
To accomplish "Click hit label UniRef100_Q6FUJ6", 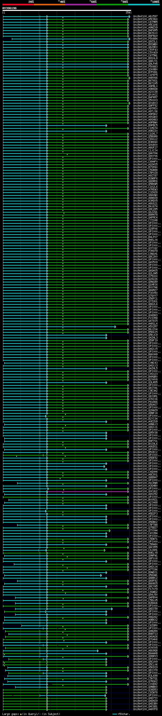I will click(x=145, y=559).
